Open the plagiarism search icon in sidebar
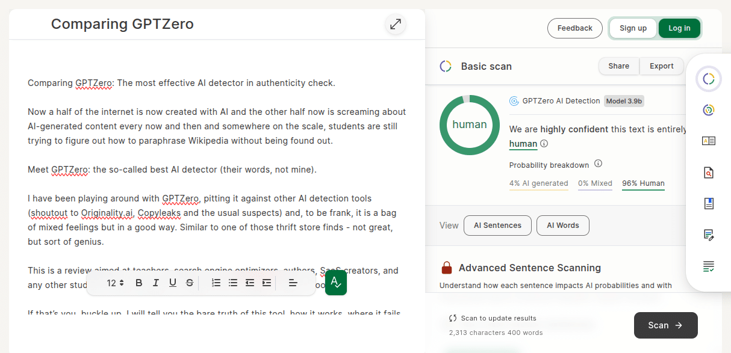The width and height of the screenshot is (731, 353). pyautogui.click(x=709, y=173)
